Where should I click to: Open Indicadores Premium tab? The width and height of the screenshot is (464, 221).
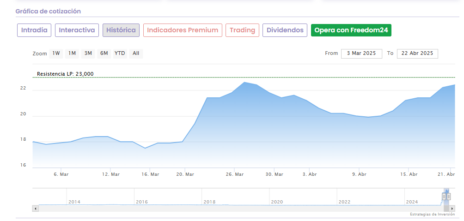183,30
